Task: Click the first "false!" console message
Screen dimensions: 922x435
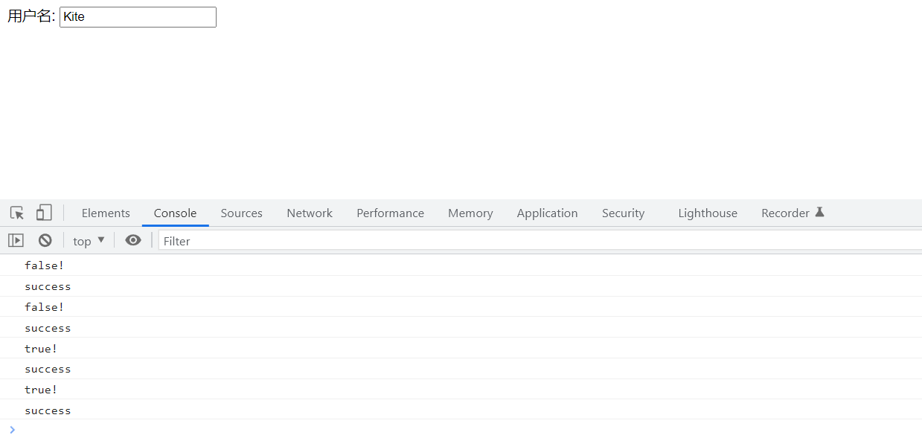Action: point(45,265)
